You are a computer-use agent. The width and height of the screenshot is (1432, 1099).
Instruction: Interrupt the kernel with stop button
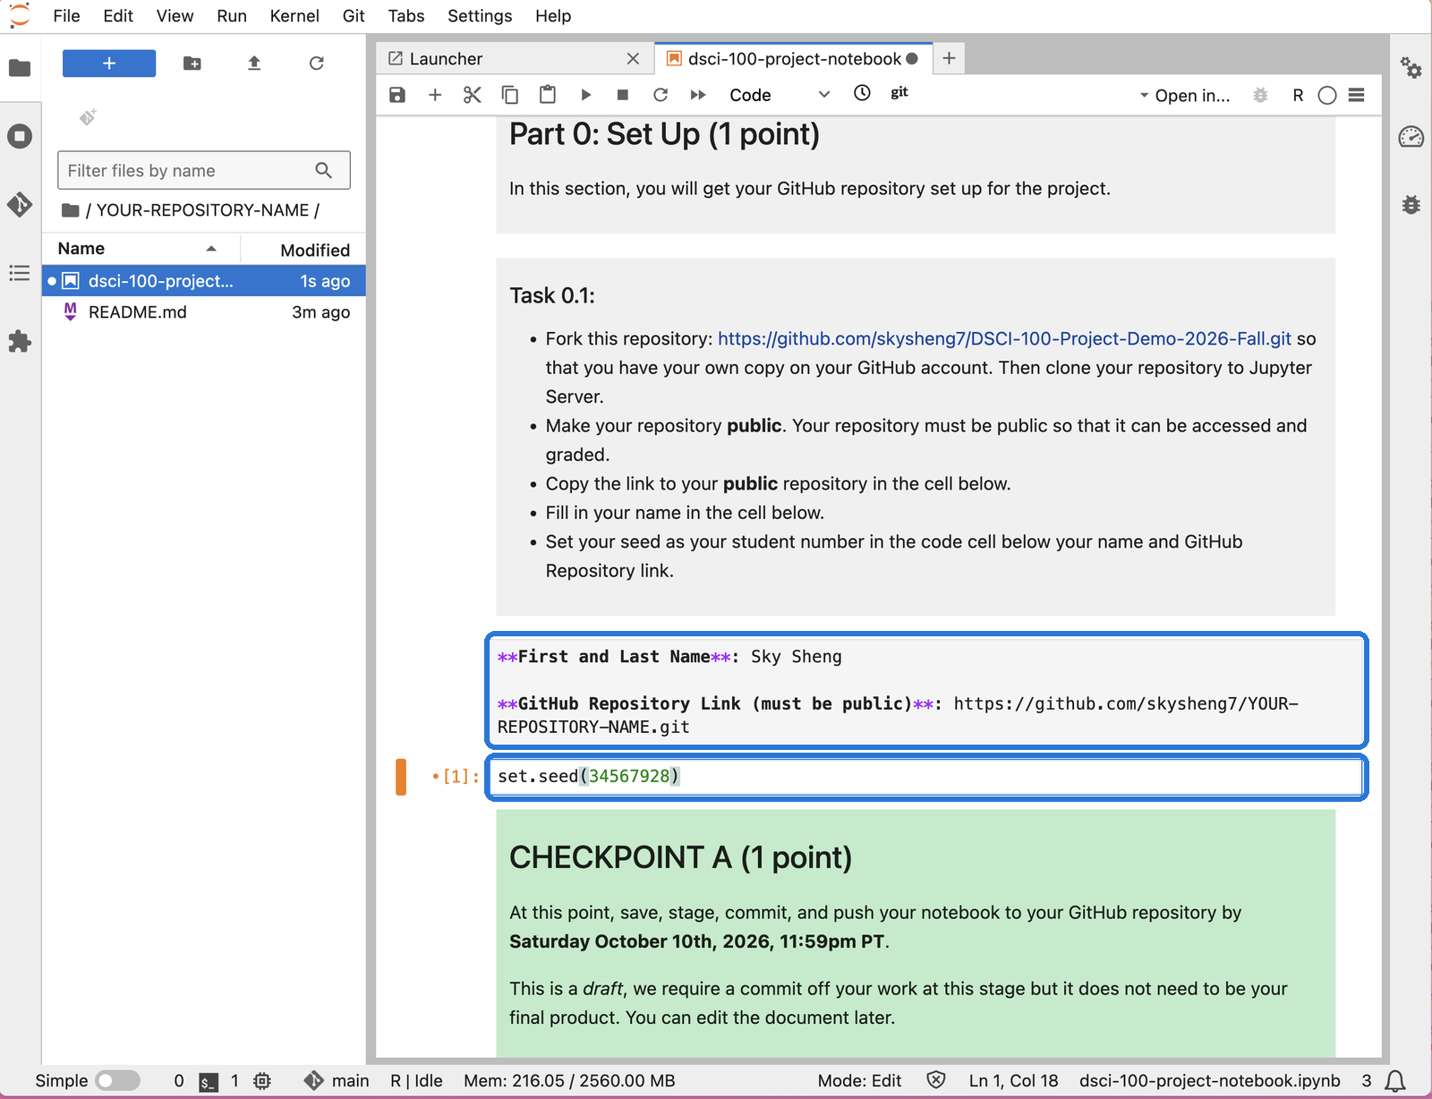pos(623,95)
